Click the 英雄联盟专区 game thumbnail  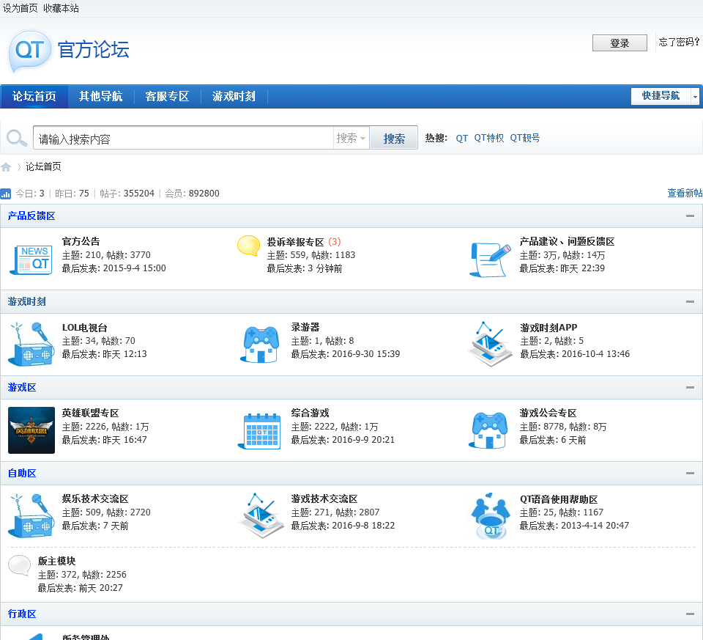[31, 430]
